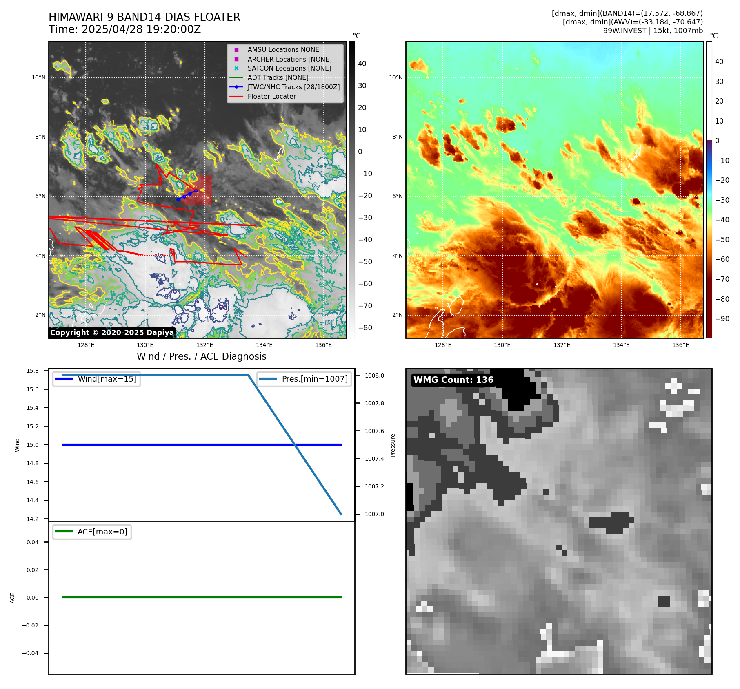The image size is (740, 689).
Task: Click the SATCON Locations [NONE] legend text
Action: 289,68
